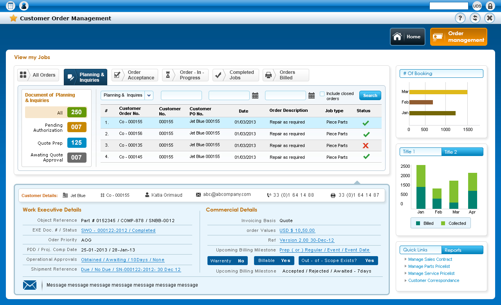Screen dimensions: 501x305
Task: Open Order management button
Action: [x=459, y=37]
